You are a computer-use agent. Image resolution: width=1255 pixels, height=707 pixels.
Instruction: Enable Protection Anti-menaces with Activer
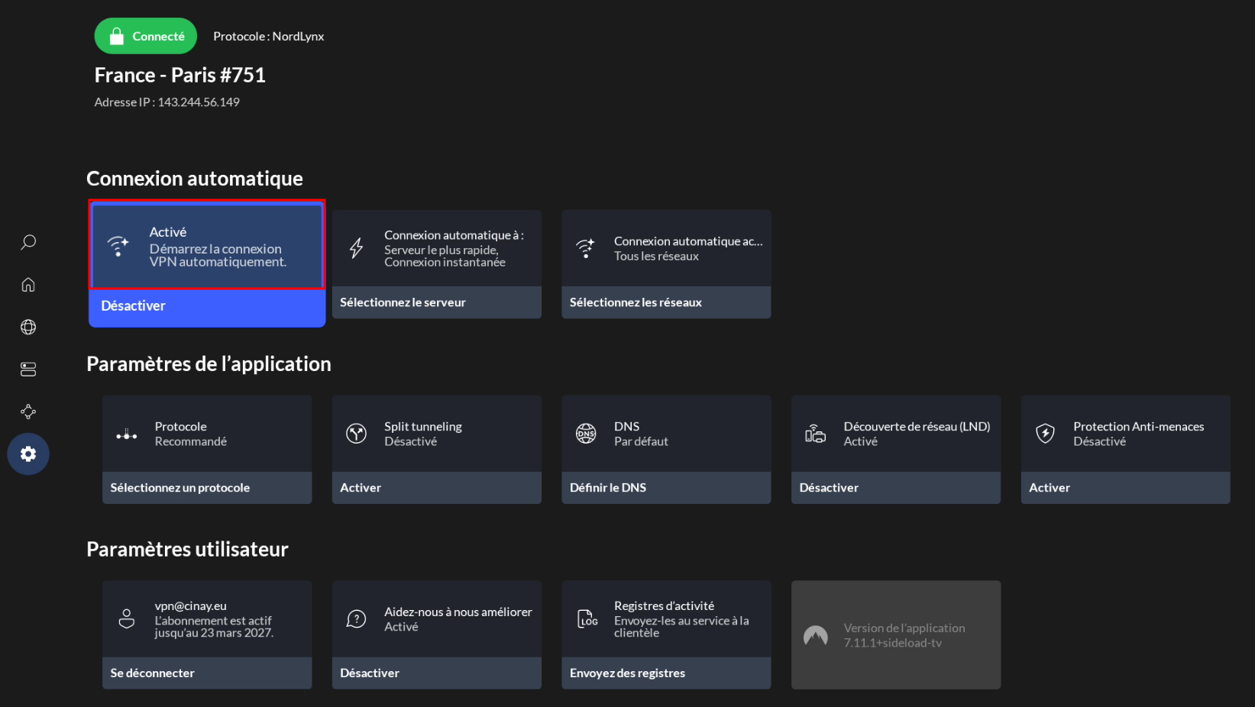click(x=1124, y=488)
